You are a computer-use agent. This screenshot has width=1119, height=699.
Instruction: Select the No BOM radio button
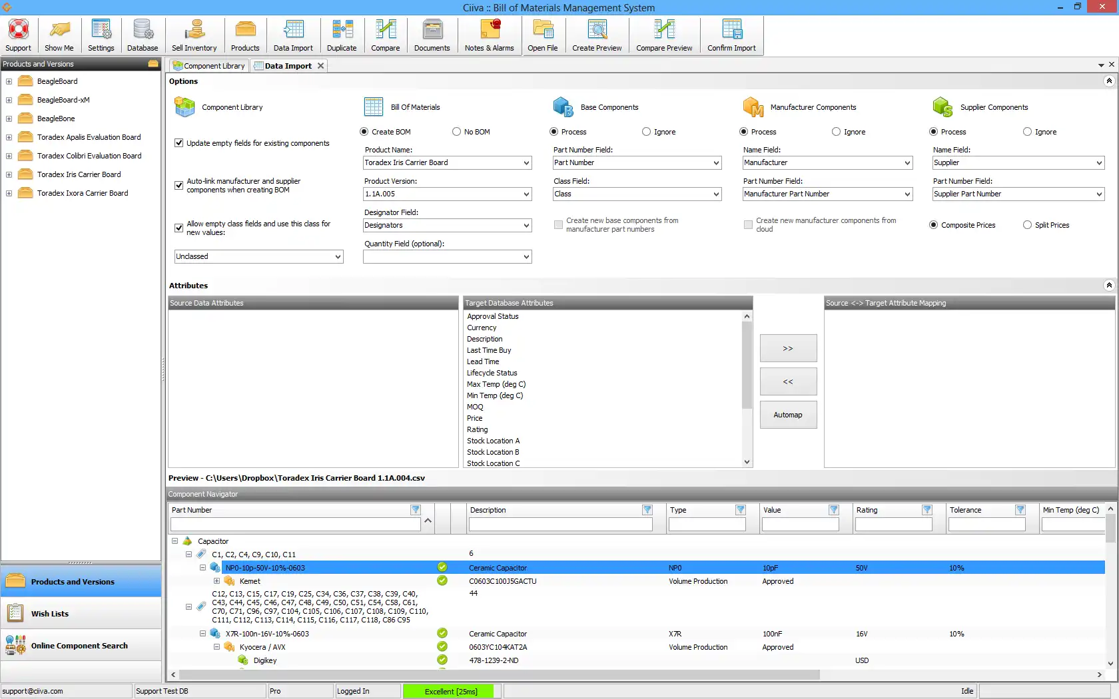456,132
